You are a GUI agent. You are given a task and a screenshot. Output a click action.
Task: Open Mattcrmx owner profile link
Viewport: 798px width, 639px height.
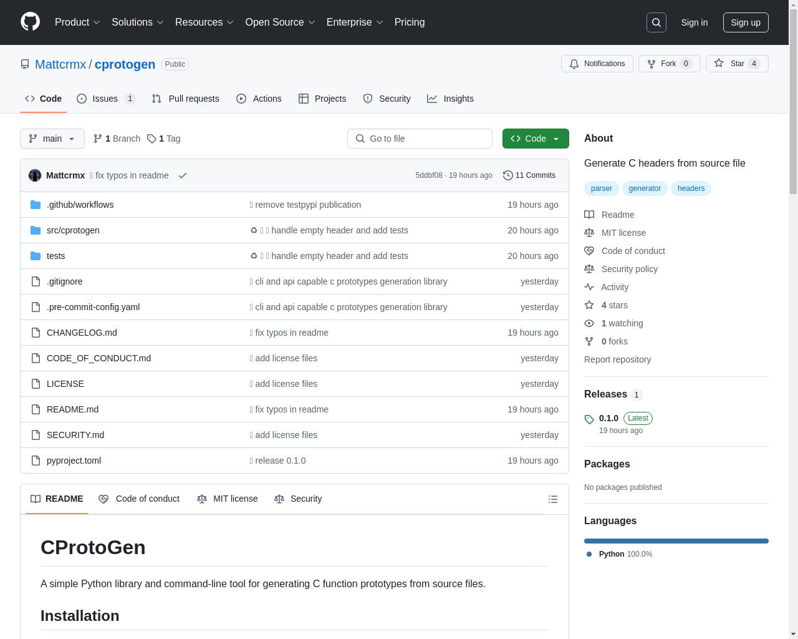pyautogui.click(x=60, y=64)
